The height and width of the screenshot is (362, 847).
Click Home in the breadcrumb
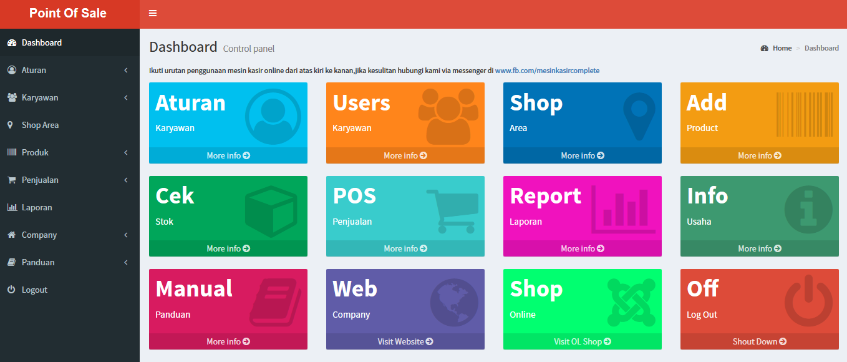(x=782, y=48)
